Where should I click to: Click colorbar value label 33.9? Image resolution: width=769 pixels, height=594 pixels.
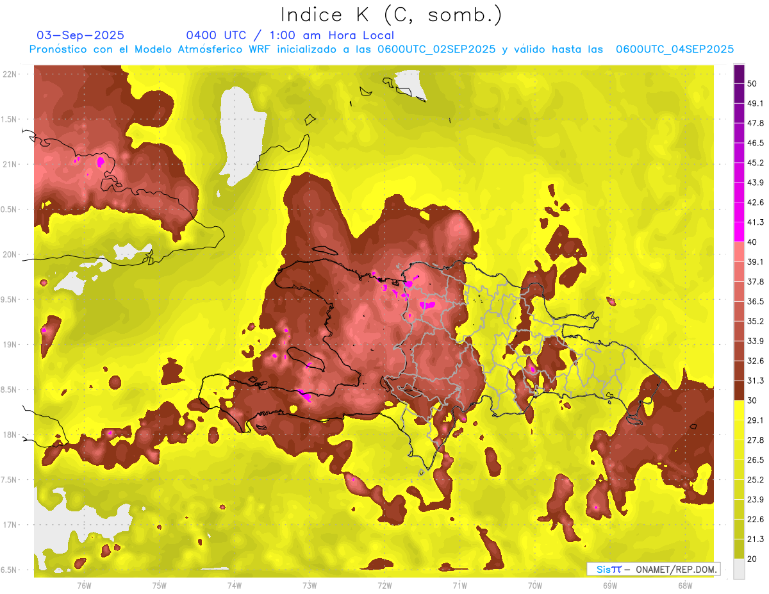(x=756, y=341)
